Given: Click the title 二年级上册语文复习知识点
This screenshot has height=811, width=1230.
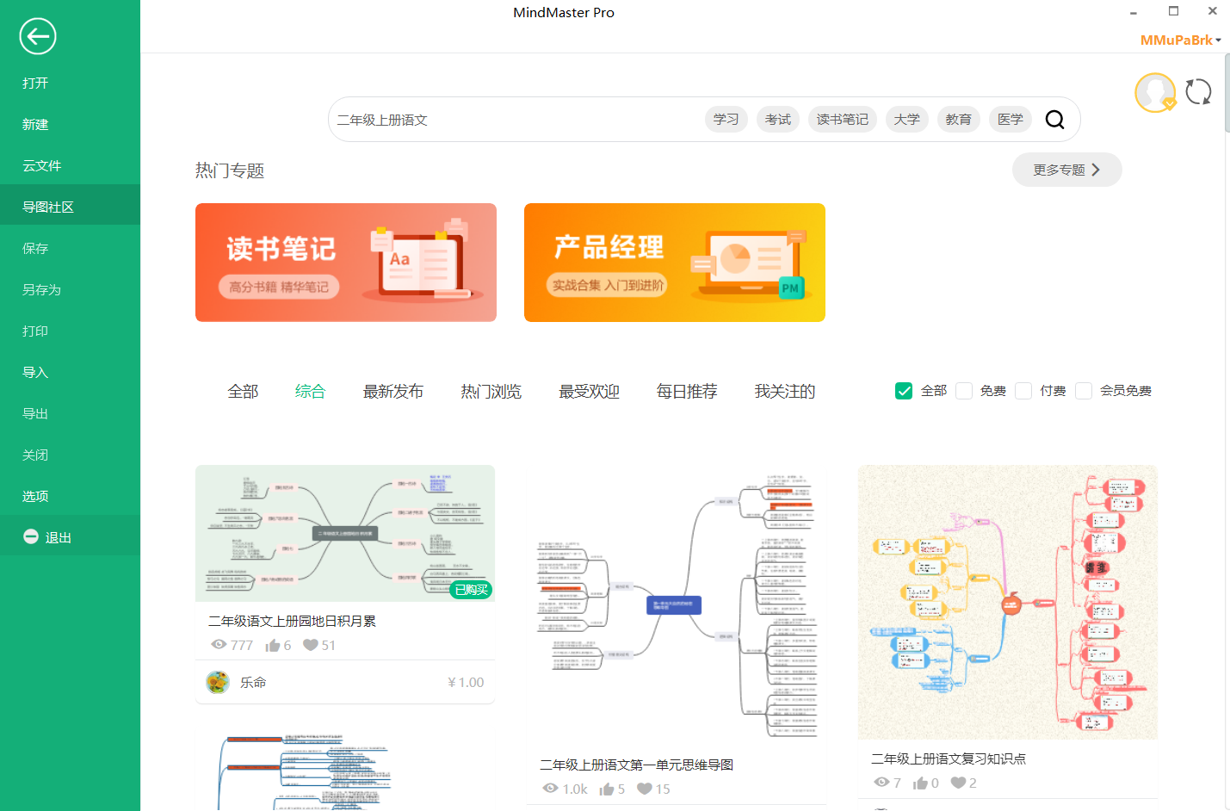Looking at the screenshot, I should pyautogui.click(x=949, y=758).
